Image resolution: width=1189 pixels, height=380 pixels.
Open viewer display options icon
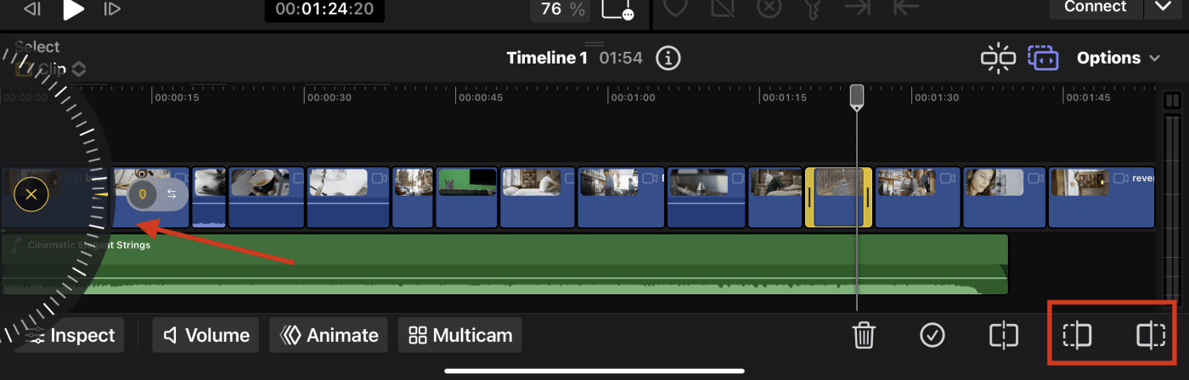tap(617, 9)
